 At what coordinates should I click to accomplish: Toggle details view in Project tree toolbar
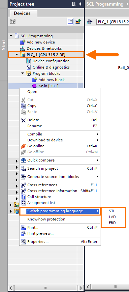point(70,21)
